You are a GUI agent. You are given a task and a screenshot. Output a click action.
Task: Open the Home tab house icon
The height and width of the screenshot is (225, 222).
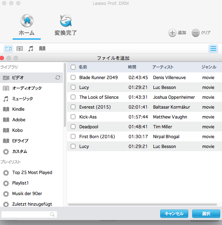pyautogui.click(x=27, y=21)
